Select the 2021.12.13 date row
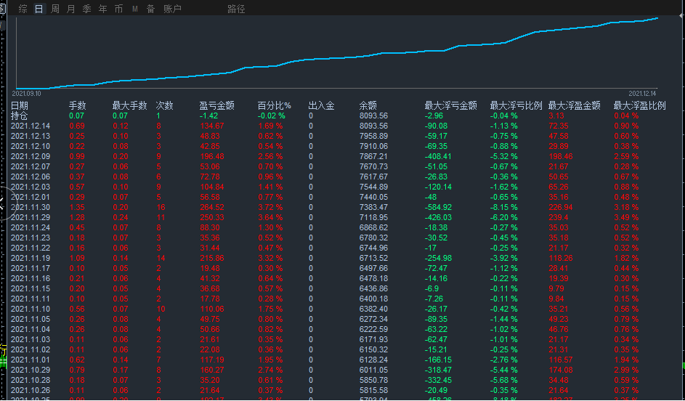 [31, 136]
